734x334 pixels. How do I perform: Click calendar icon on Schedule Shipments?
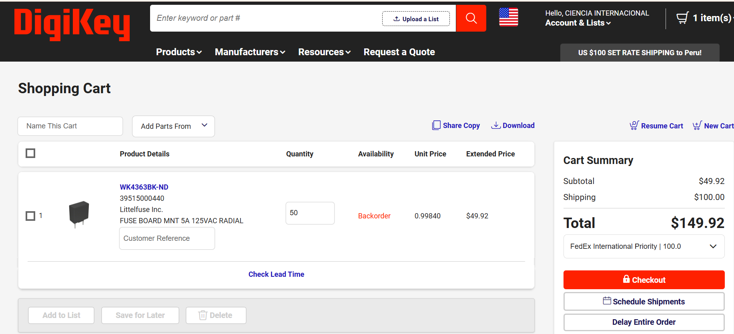(x=607, y=300)
